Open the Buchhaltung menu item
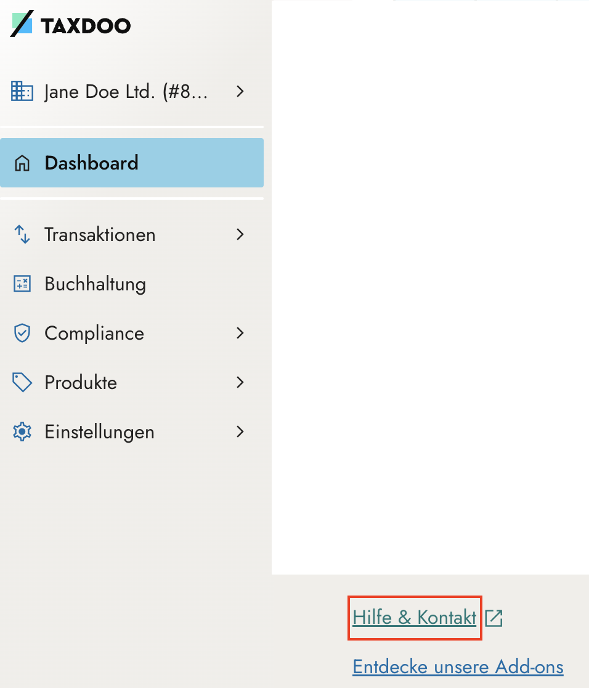 tap(95, 284)
